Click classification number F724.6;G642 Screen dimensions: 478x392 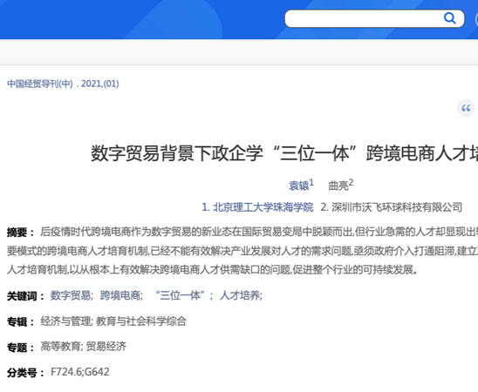pos(80,372)
